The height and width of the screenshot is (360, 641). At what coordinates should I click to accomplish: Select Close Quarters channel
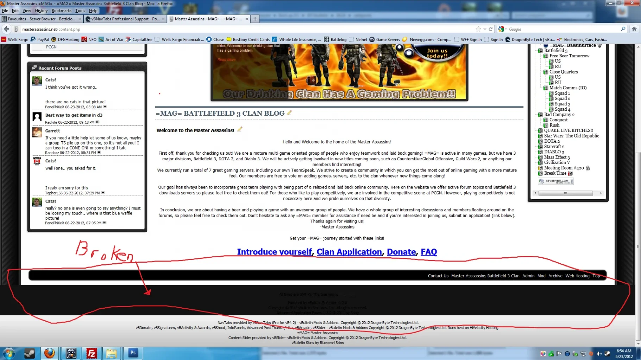[563, 72]
